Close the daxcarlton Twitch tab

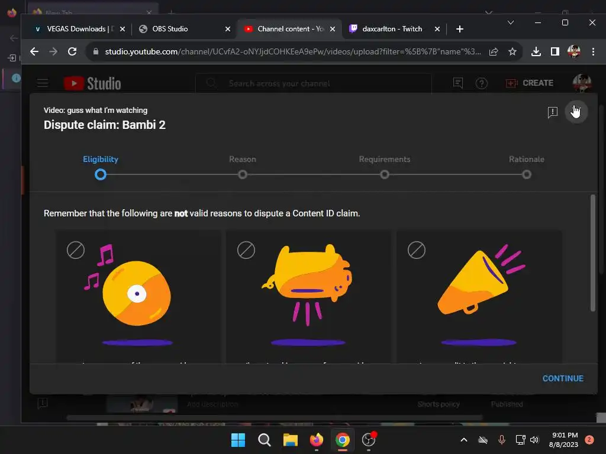click(437, 29)
